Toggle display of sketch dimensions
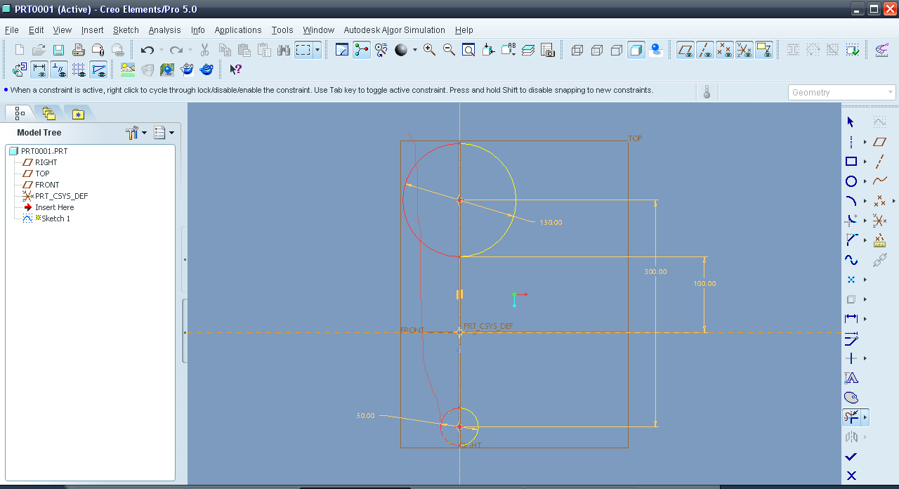 tap(39, 70)
